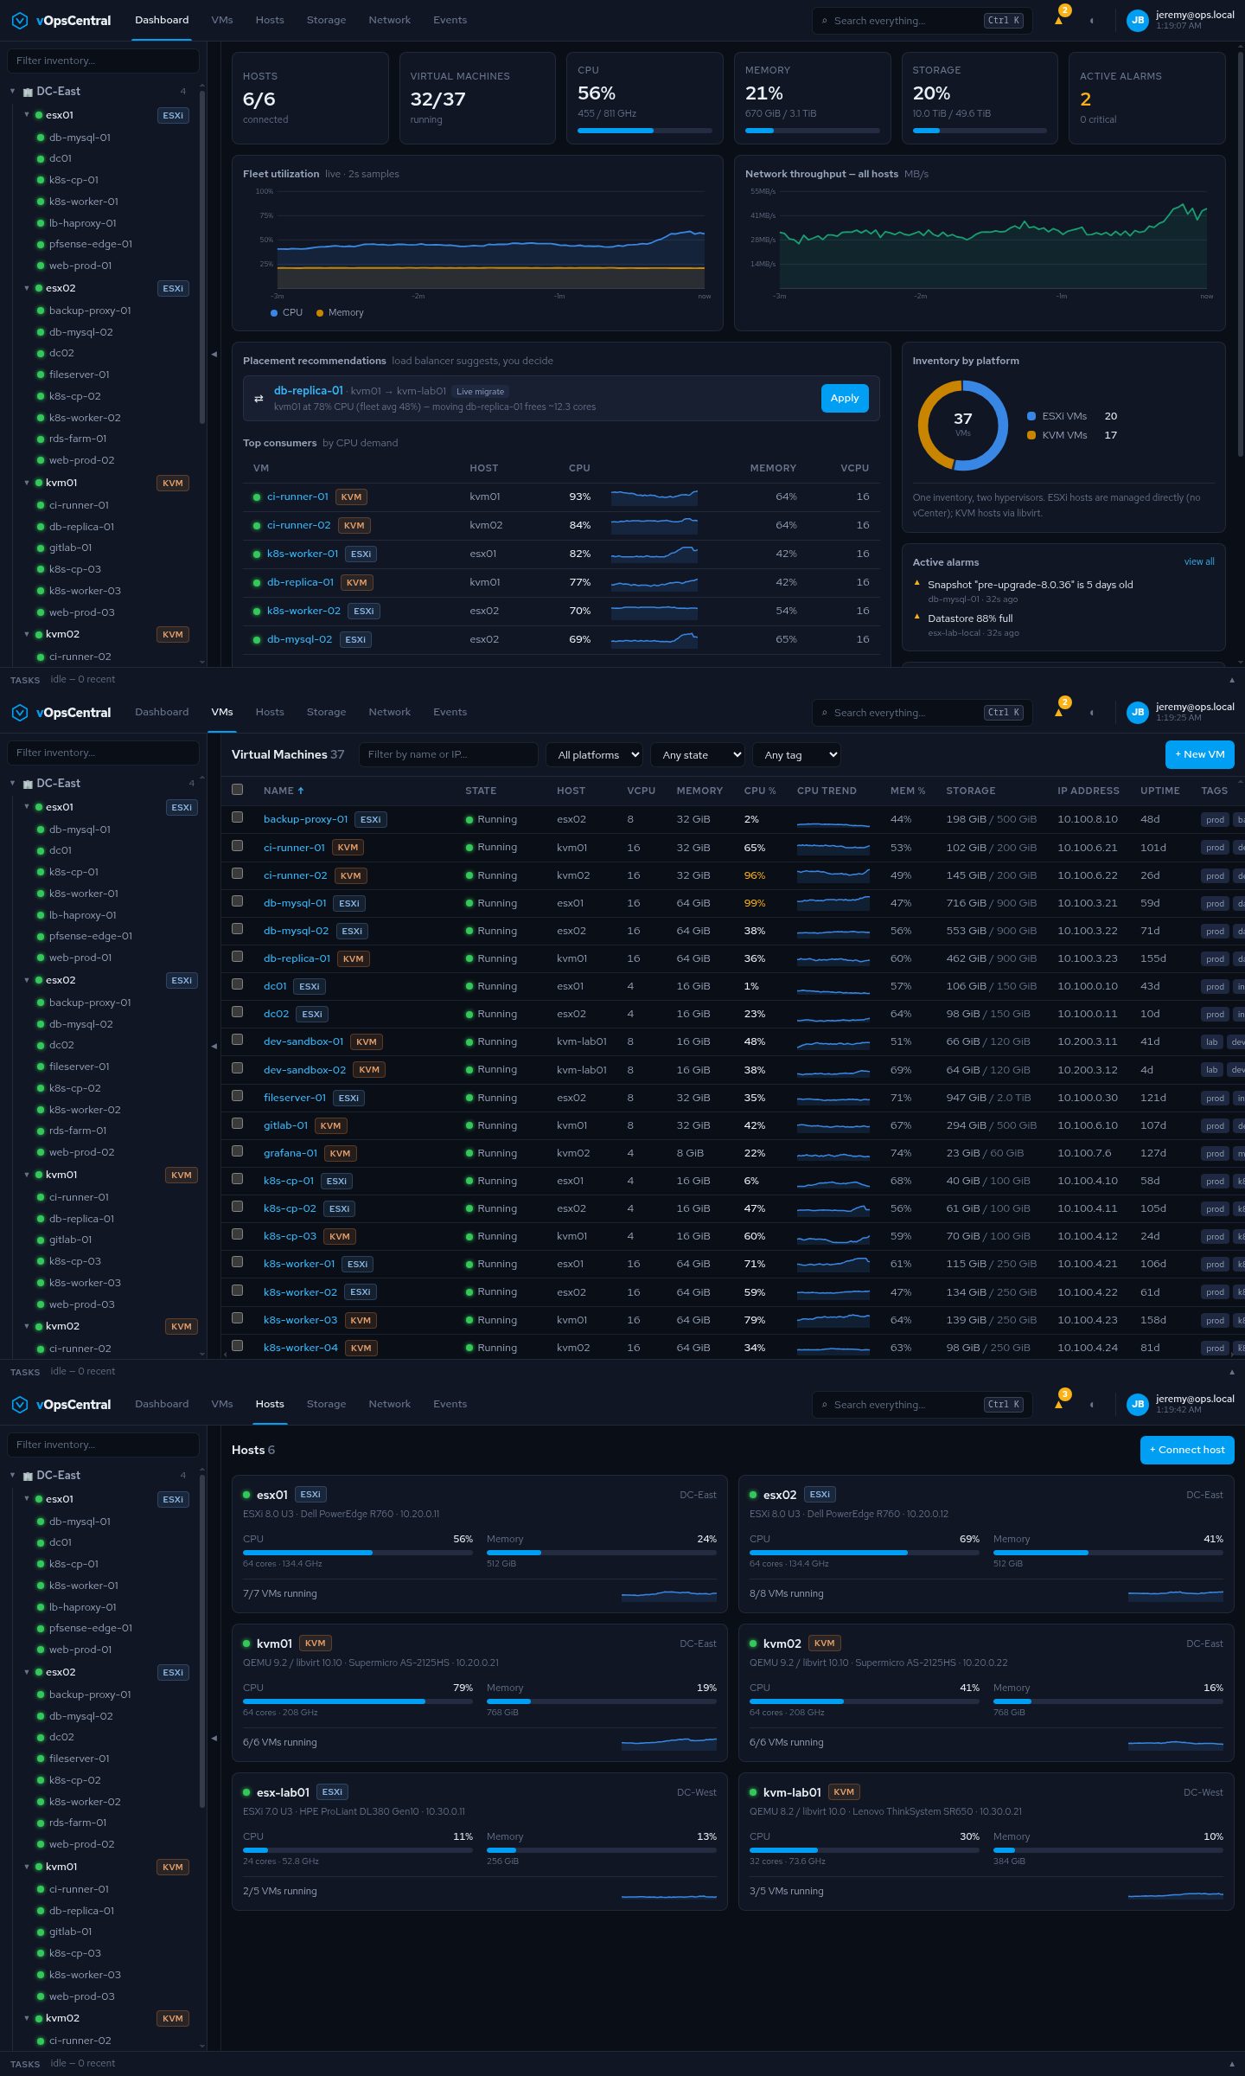Collapse esx02 tree node in Dashboard sidebar
1245x2076 pixels.
27,288
